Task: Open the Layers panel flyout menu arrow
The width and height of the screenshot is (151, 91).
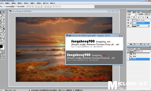Action: 150,12
